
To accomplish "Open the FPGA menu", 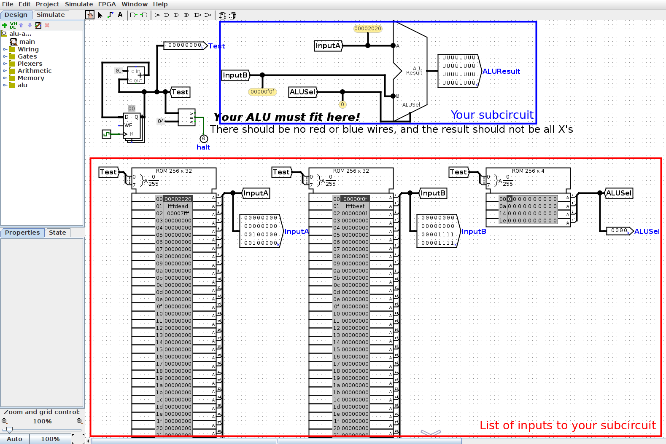I will [107, 4].
